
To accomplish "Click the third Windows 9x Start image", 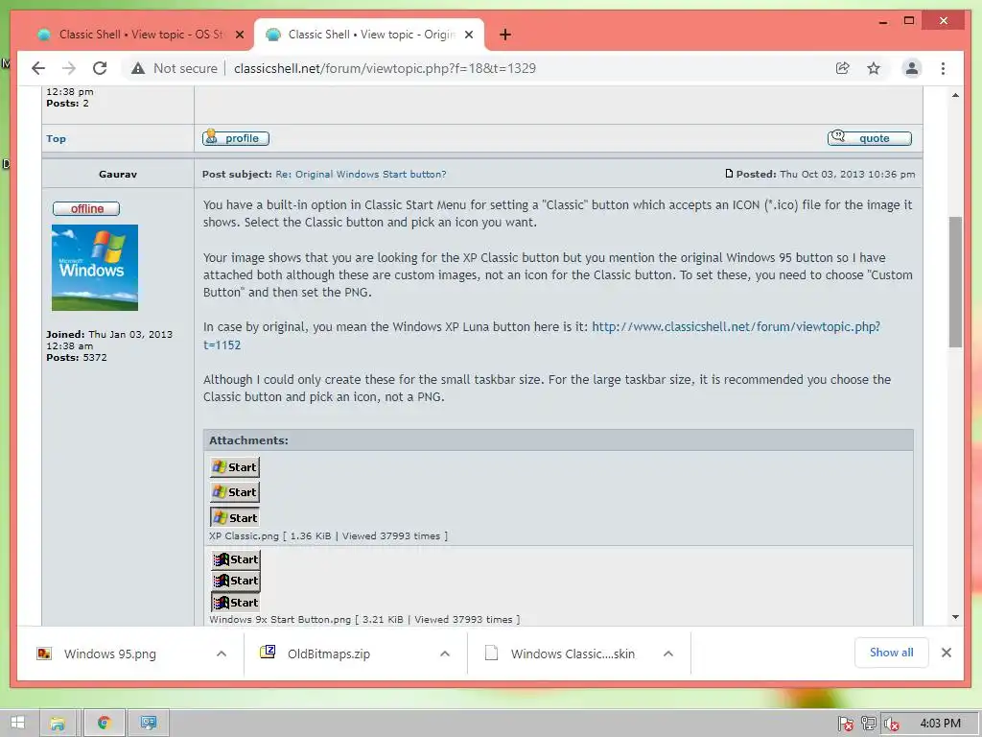I will (236, 603).
